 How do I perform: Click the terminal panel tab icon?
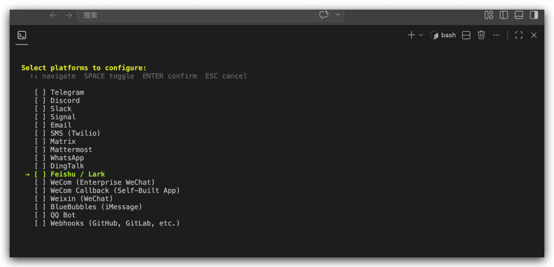click(22, 35)
